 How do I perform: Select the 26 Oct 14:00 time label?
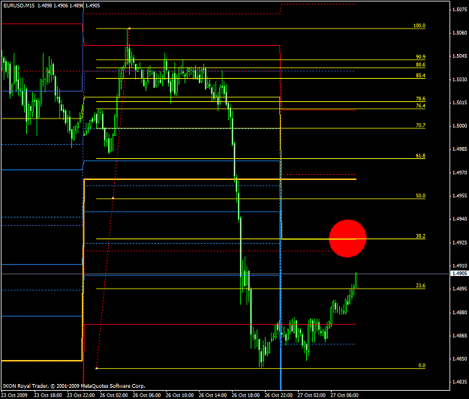[212, 395]
